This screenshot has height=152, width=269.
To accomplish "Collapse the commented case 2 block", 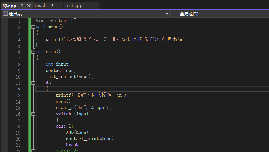I will pyautogui.click(x=33, y=151).
